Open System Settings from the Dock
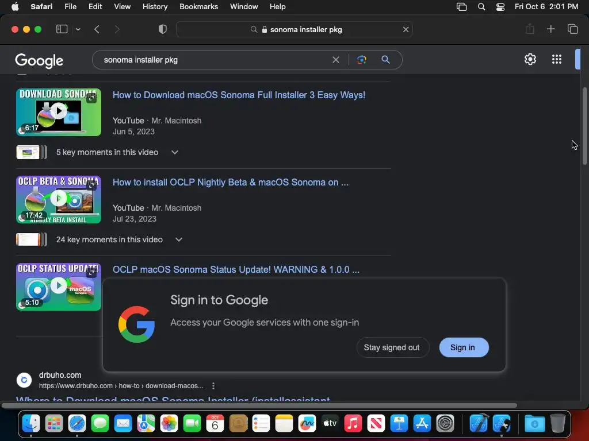 [x=445, y=424]
